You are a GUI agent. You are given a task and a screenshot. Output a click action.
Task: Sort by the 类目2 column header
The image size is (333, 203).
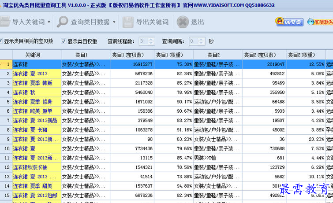[x=218, y=55]
